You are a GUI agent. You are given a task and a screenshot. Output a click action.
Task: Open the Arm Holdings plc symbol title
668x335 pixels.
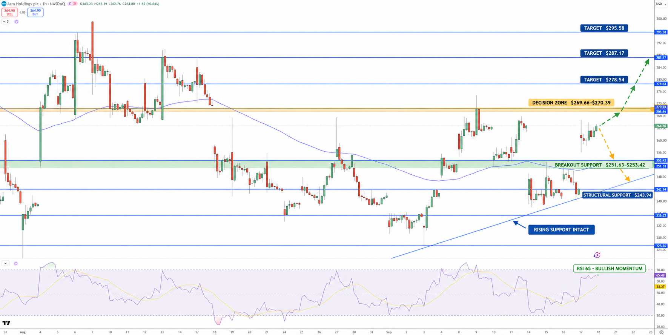pos(23,4)
